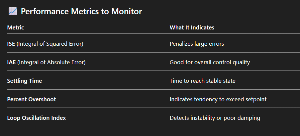The image size is (300, 136).
Task: Click the word Monitor in the heading
Action: coord(128,12)
